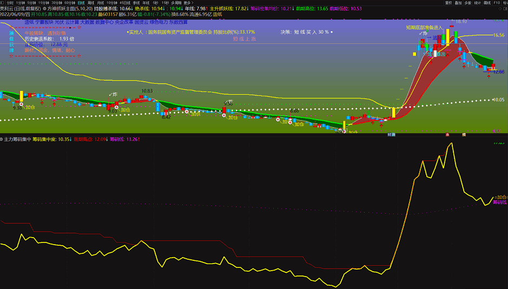Screen dimensions: 508x289
Task: Click the 多股 multi-stock button
Action: [x=468, y=3]
